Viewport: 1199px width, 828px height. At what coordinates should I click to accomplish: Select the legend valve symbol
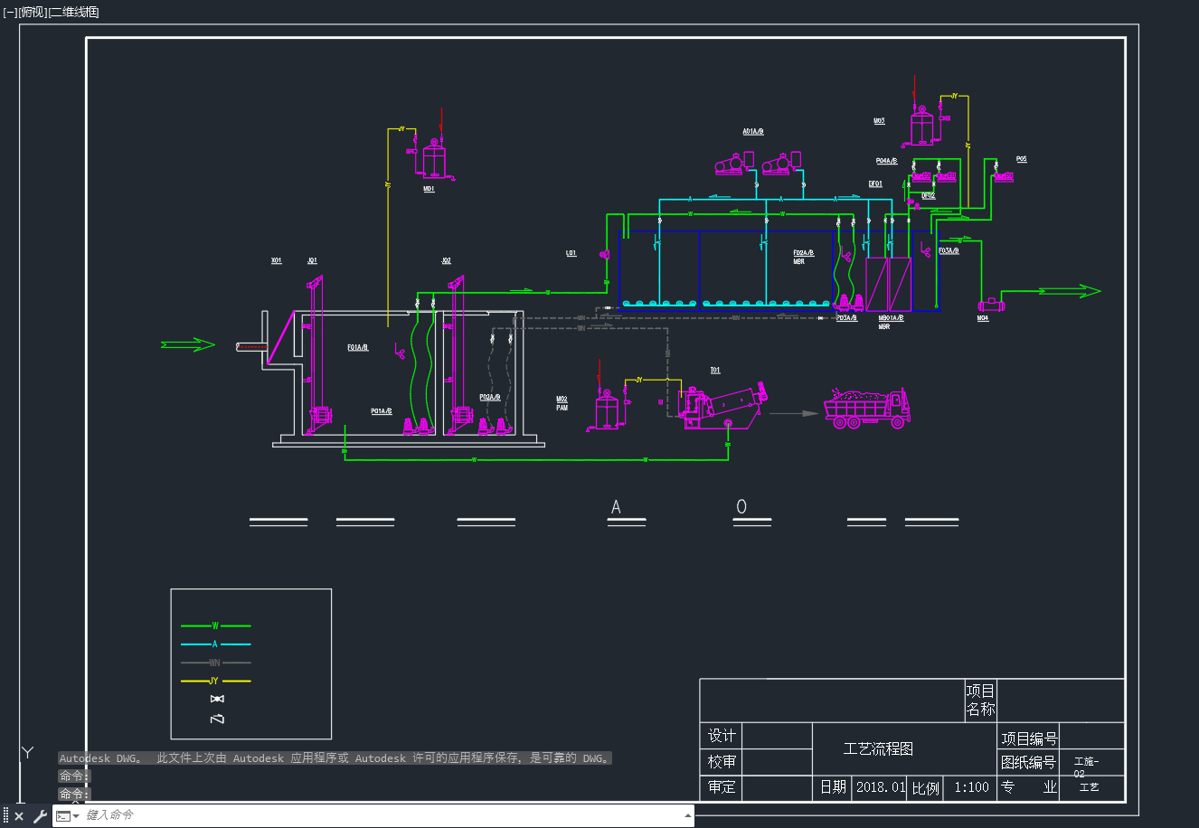pyautogui.click(x=216, y=699)
